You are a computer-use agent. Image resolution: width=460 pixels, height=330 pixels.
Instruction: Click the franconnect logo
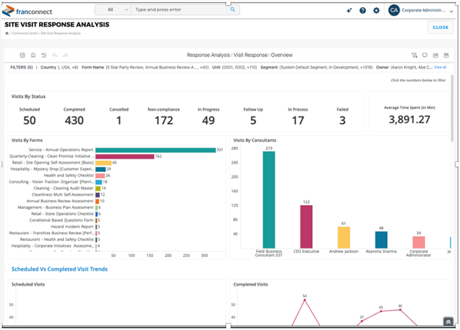pyautogui.click(x=27, y=11)
